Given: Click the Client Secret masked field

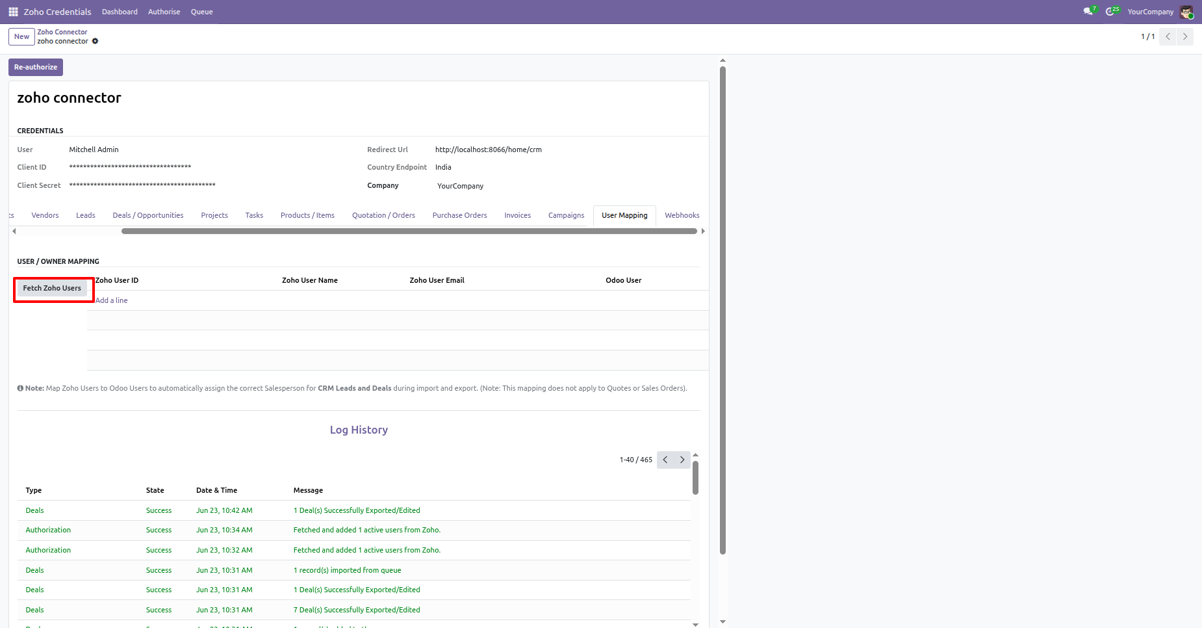Looking at the screenshot, I should point(142,185).
